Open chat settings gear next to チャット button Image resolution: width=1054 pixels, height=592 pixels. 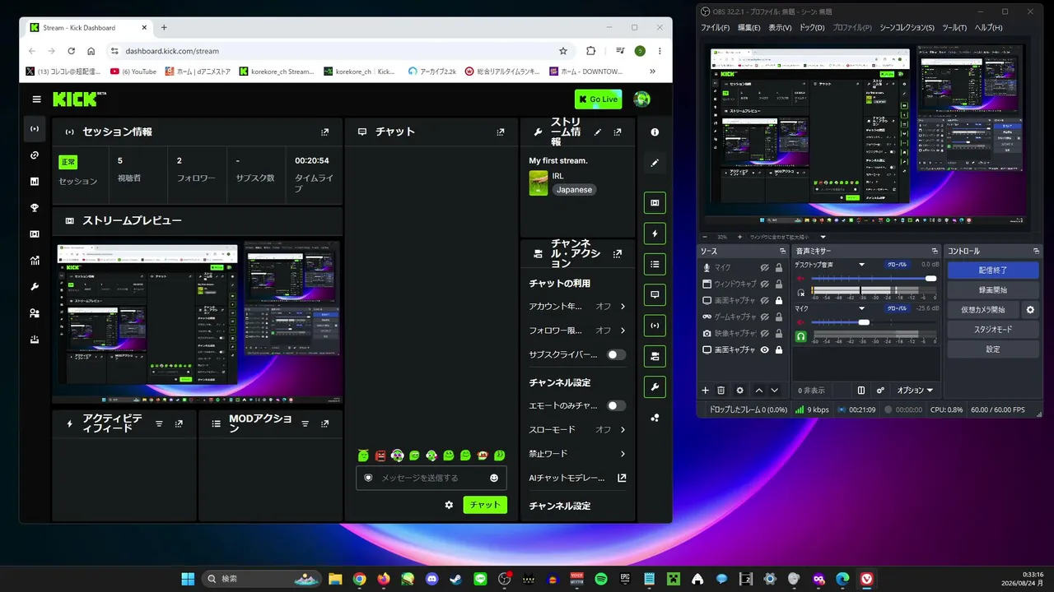pyautogui.click(x=449, y=505)
